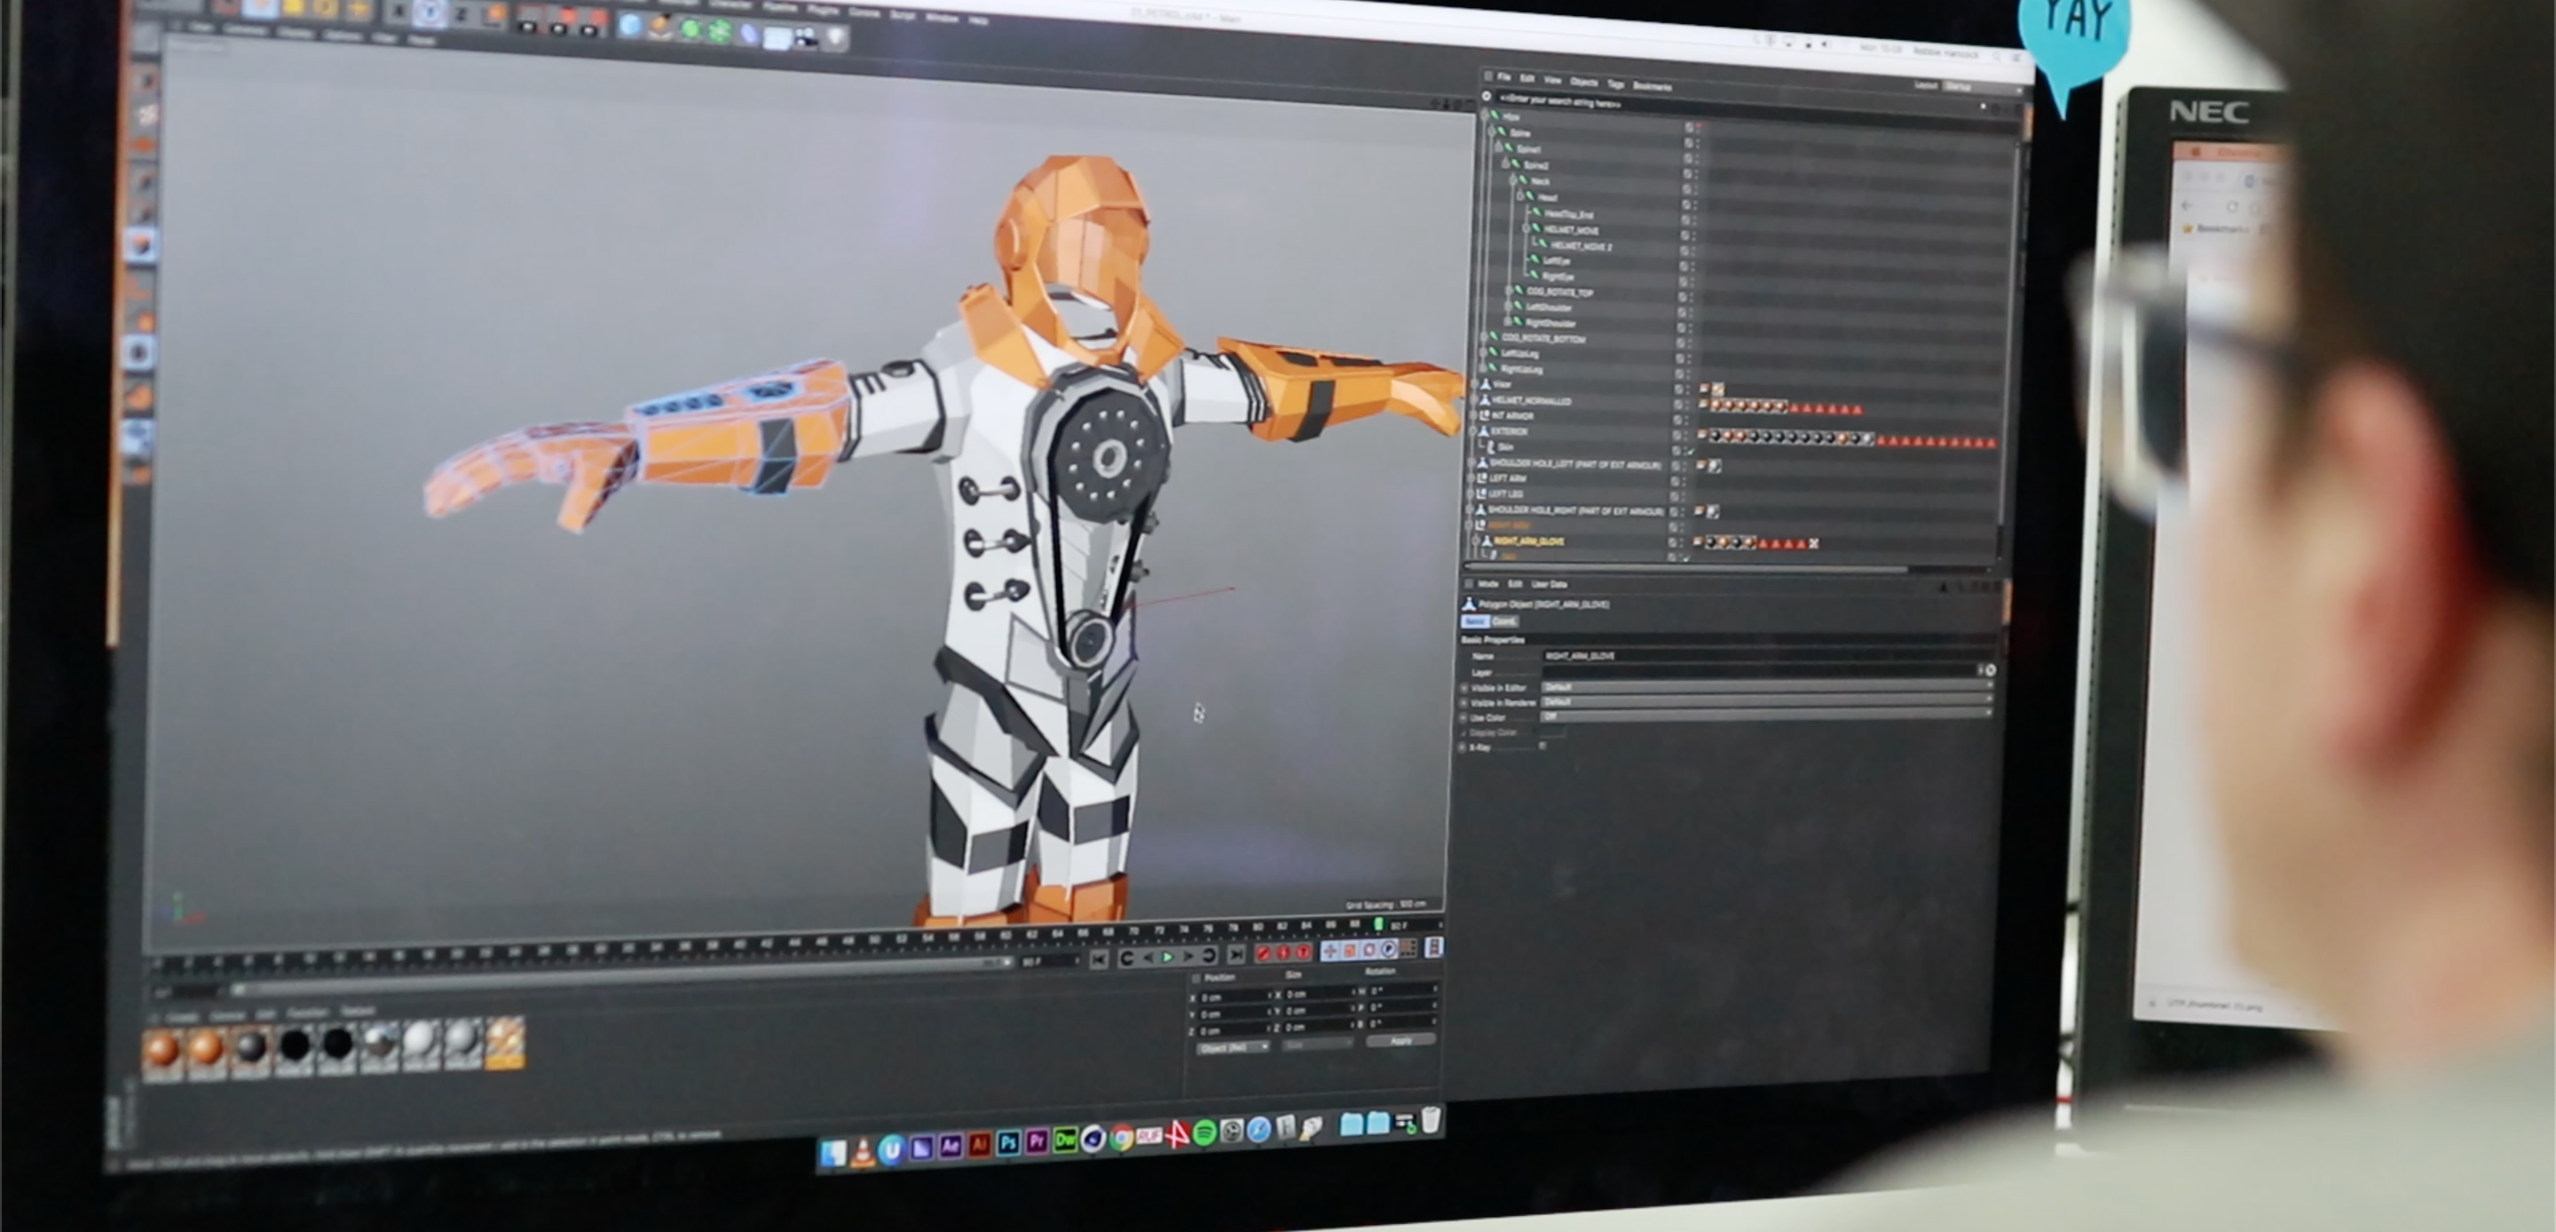The height and width of the screenshot is (1232, 2556).
Task: Click the Apply button in coordinates
Action: click(x=1400, y=1040)
